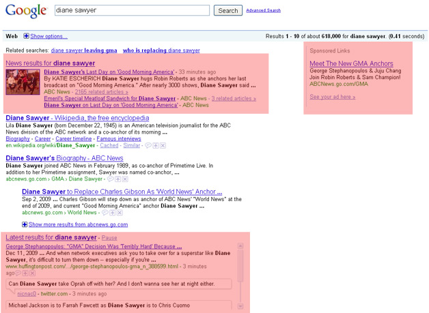The height and width of the screenshot is (313, 429).
Task: Promote the Huffington Post latest result
Action: (26, 273)
